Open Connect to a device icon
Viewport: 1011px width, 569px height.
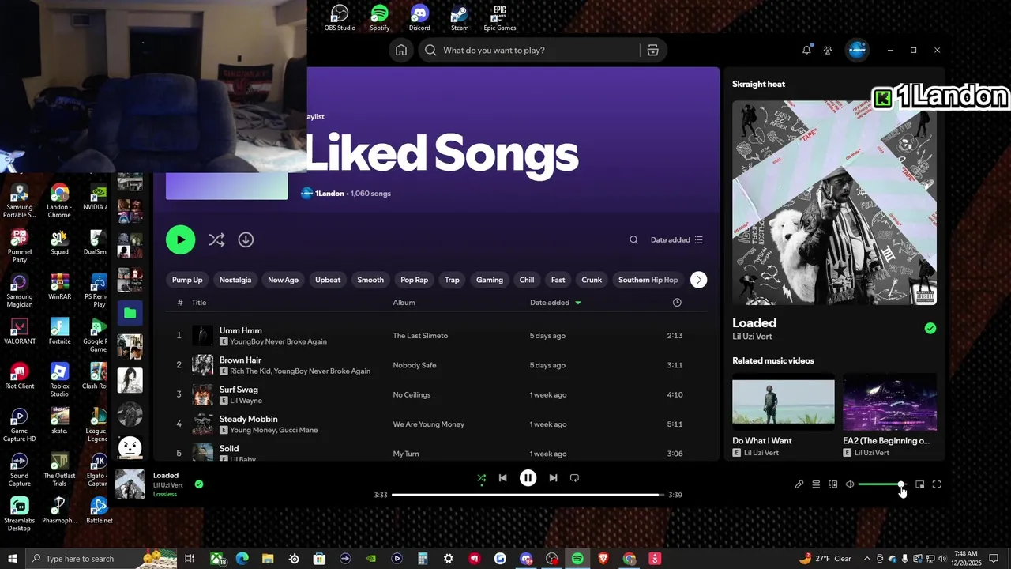point(832,484)
